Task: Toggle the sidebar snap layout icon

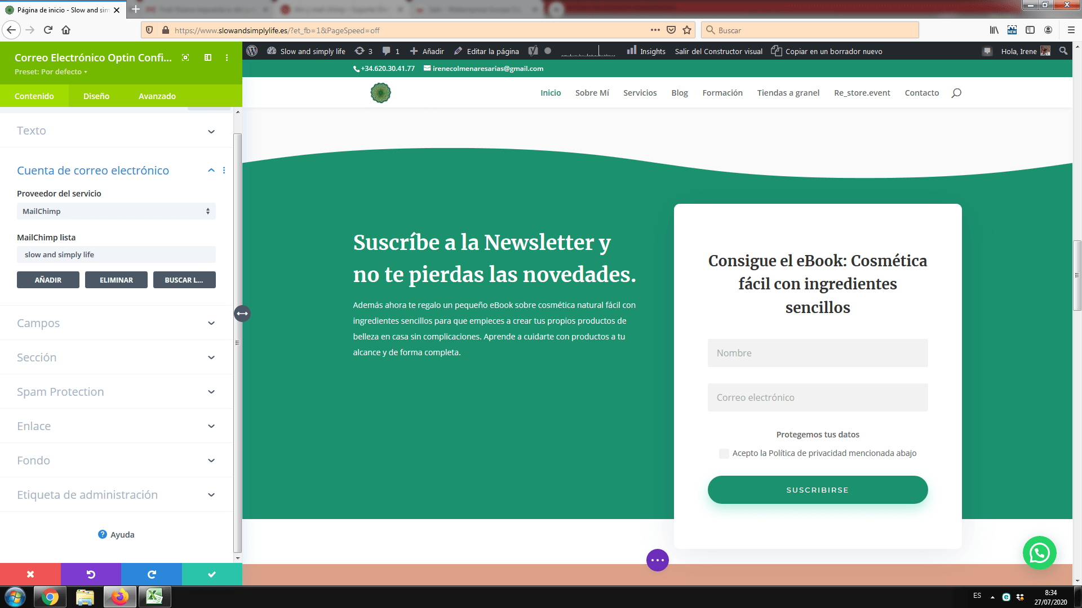Action: (208, 57)
